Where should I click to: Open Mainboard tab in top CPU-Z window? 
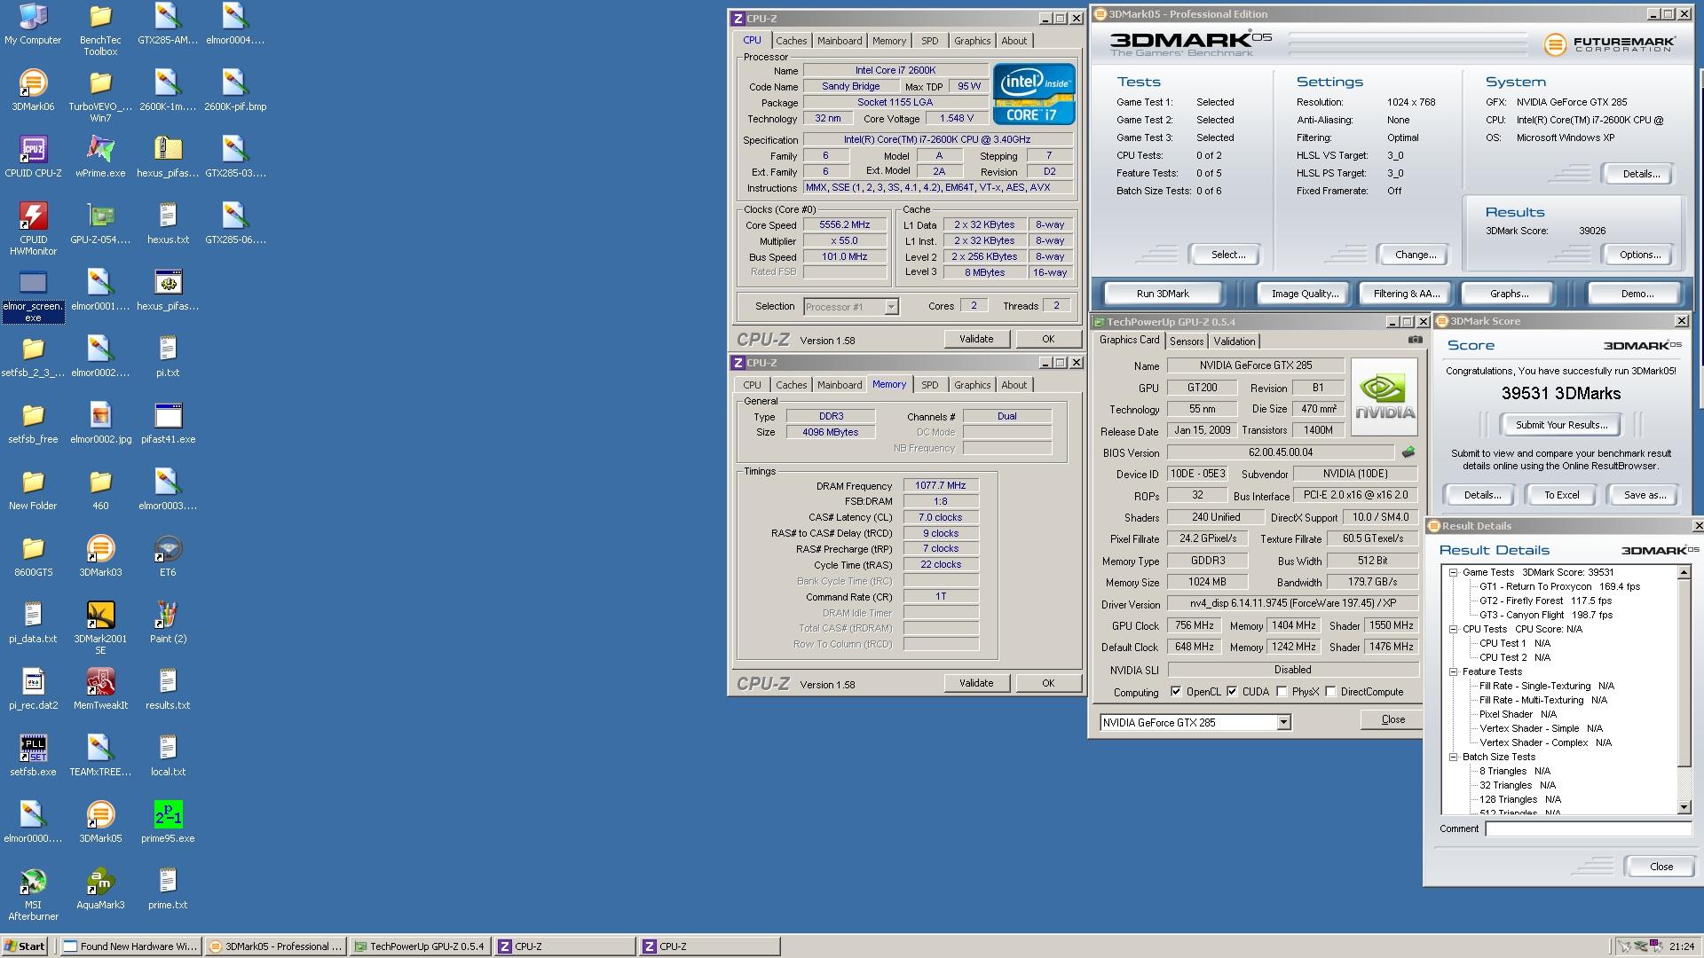(x=840, y=41)
